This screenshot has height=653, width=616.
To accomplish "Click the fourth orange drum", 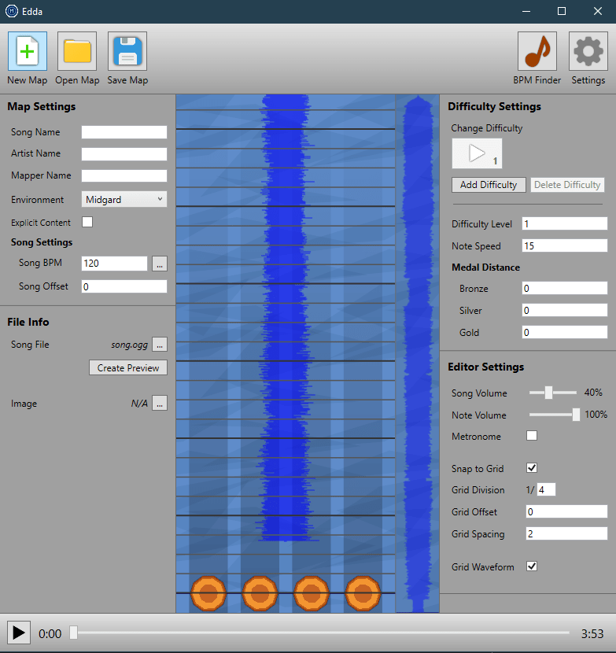I will point(363,593).
